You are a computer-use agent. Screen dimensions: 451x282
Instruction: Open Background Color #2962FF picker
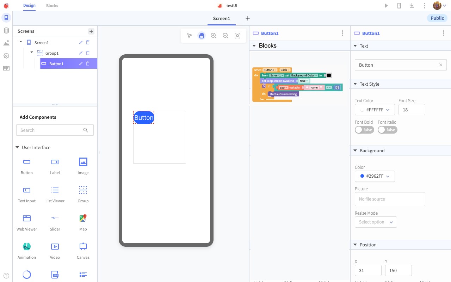coord(375,176)
